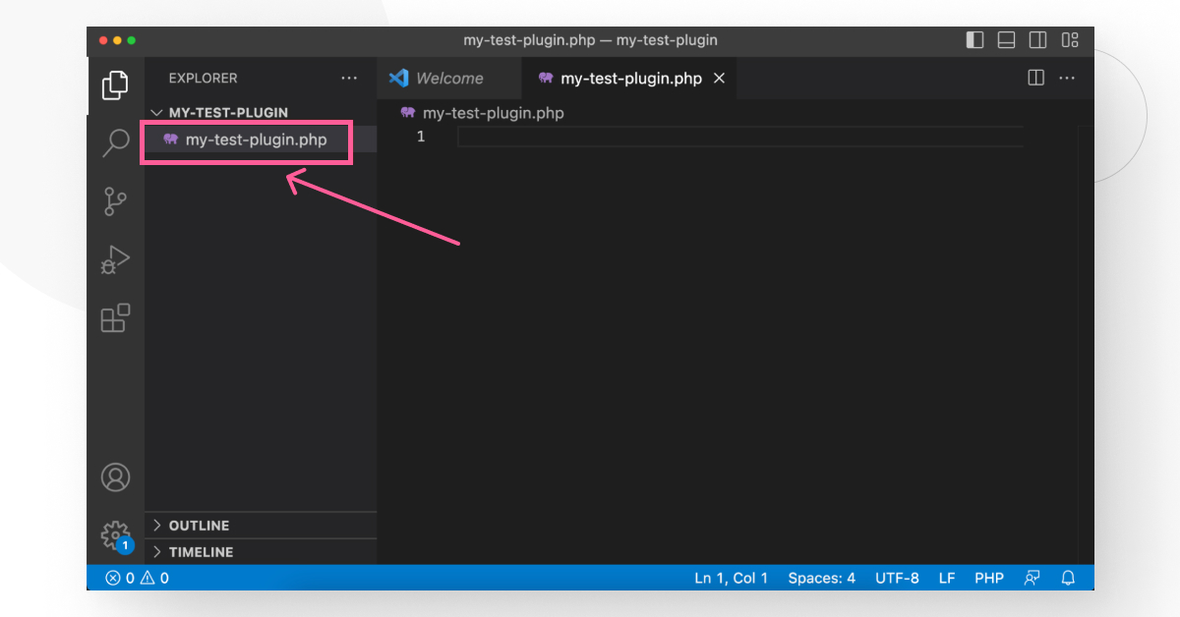Open notifications via the bell icon
1180x617 pixels.
1068,578
